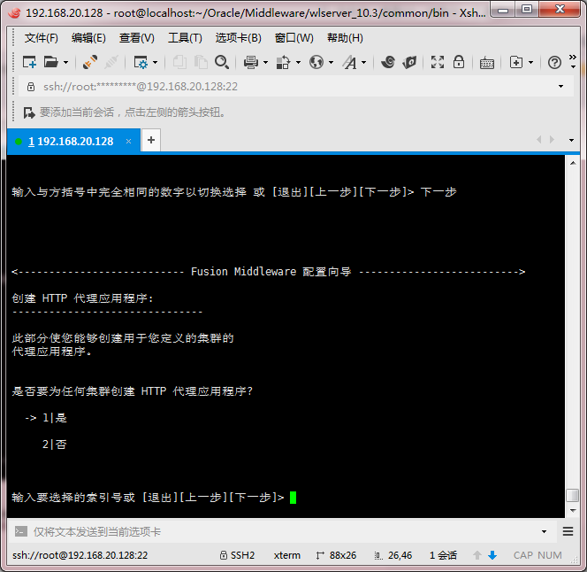Toggle full screen mode icon

(x=438, y=62)
